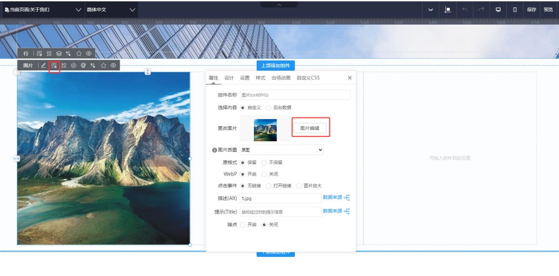This screenshot has height=276, width=559.
Task: Choose 图片放大 as click event
Action: [x=299, y=186]
